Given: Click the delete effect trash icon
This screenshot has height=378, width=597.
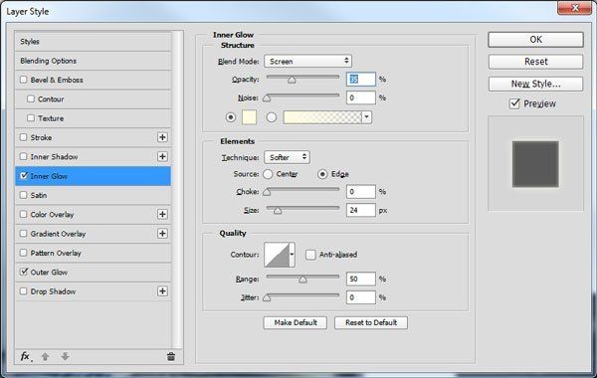Looking at the screenshot, I should point(171,357).
